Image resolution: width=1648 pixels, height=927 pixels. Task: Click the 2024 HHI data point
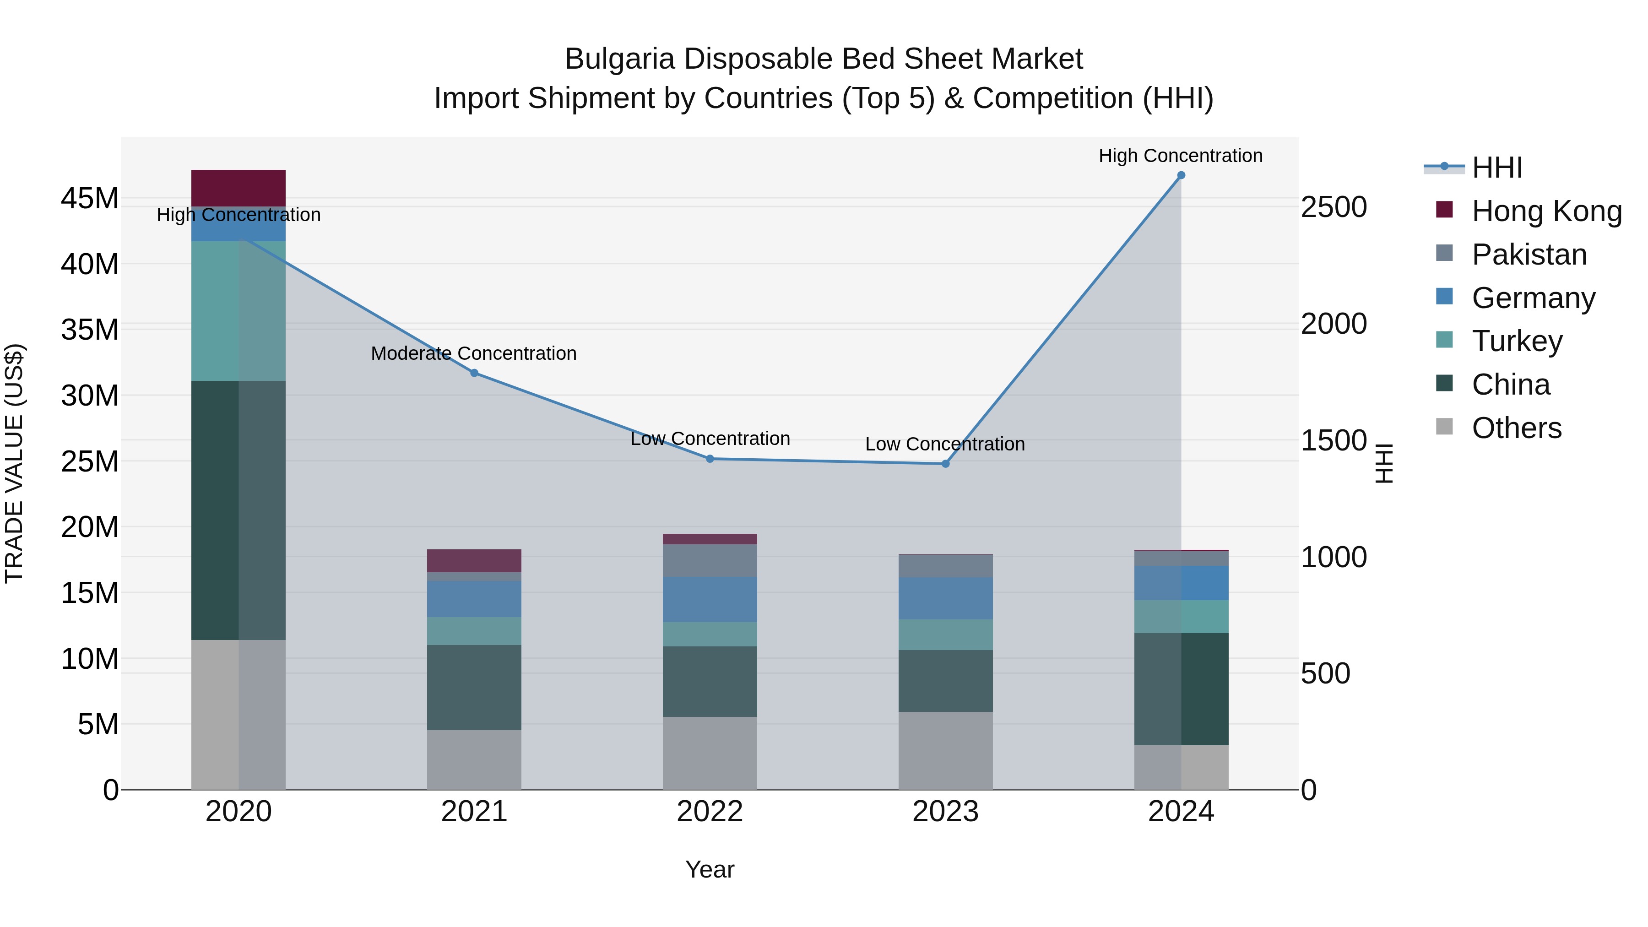[1181, 175]
